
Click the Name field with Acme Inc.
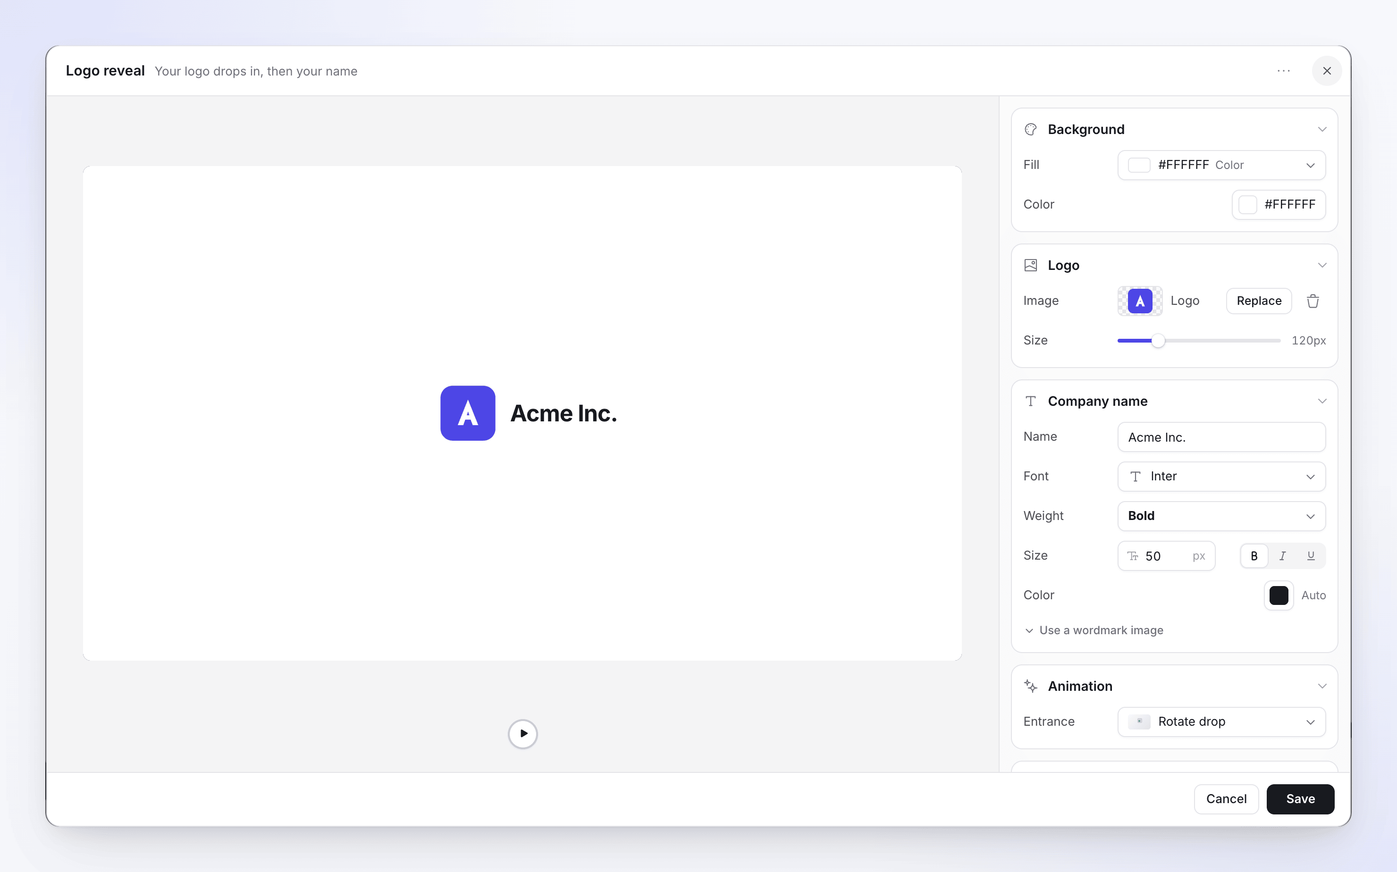pos(1221,437)
